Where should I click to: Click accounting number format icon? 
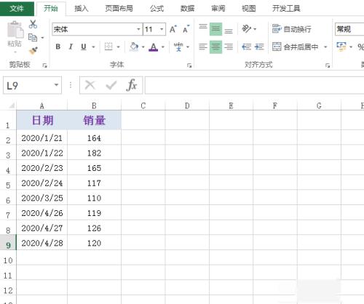coord(341,47)
